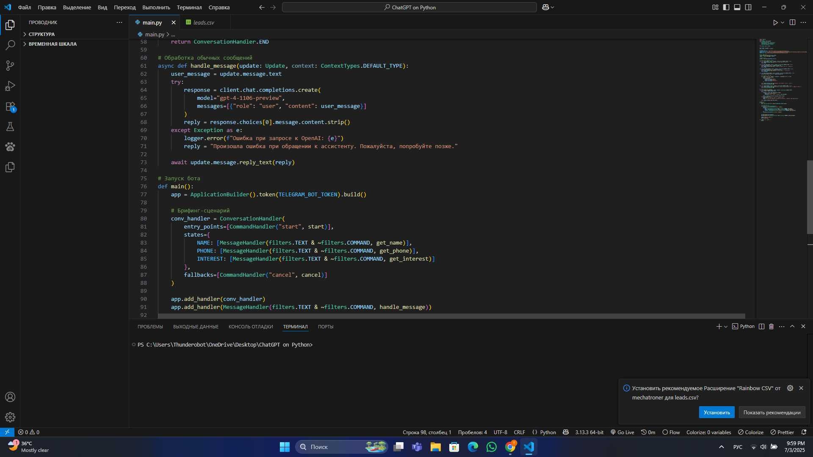Viewport: 813px width, 457px height.
Task: Create a new terminal with plus icon
Action: (x=719, y=326)
